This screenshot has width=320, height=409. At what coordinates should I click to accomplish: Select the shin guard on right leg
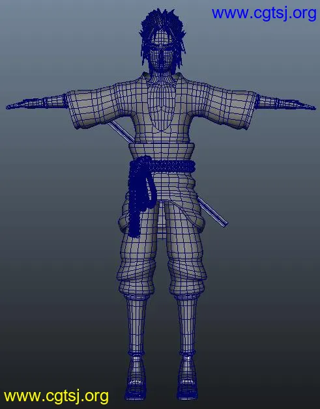(187, 326)
